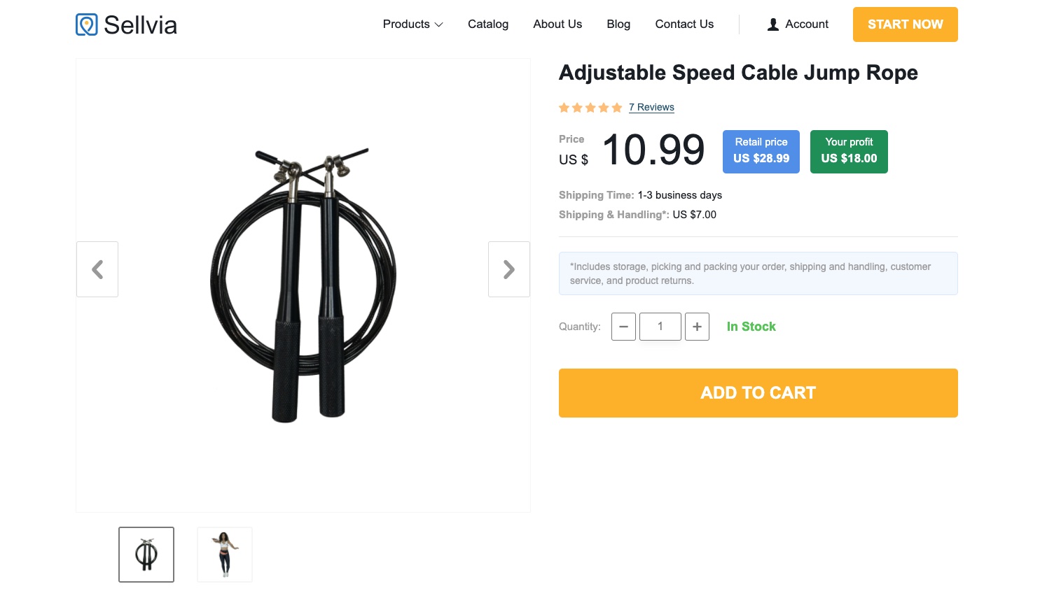1040x598 pixels.
Task: Add the jump rope to cart
Action: tap(758, 393)
